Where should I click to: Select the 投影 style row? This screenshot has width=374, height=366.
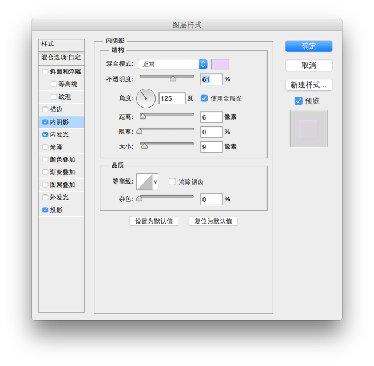(x=62, y=210)
